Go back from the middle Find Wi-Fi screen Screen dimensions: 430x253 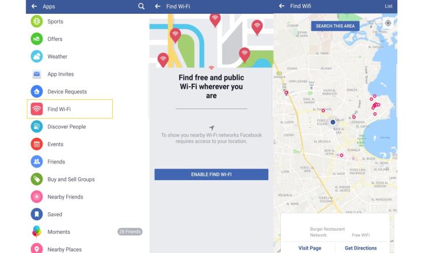coord(158,6)
